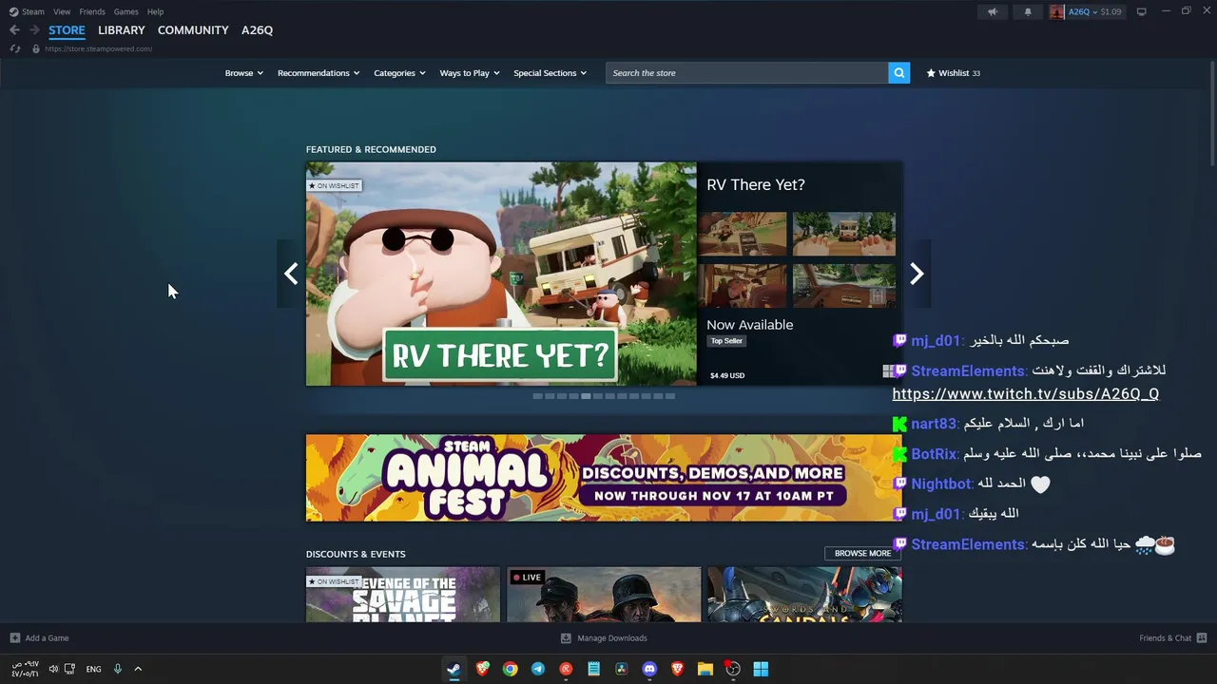This screenshot has height=684, width=1217.
Task: Click the ENG language indicator
Action: pyautogui.click(x=93, y=669)
